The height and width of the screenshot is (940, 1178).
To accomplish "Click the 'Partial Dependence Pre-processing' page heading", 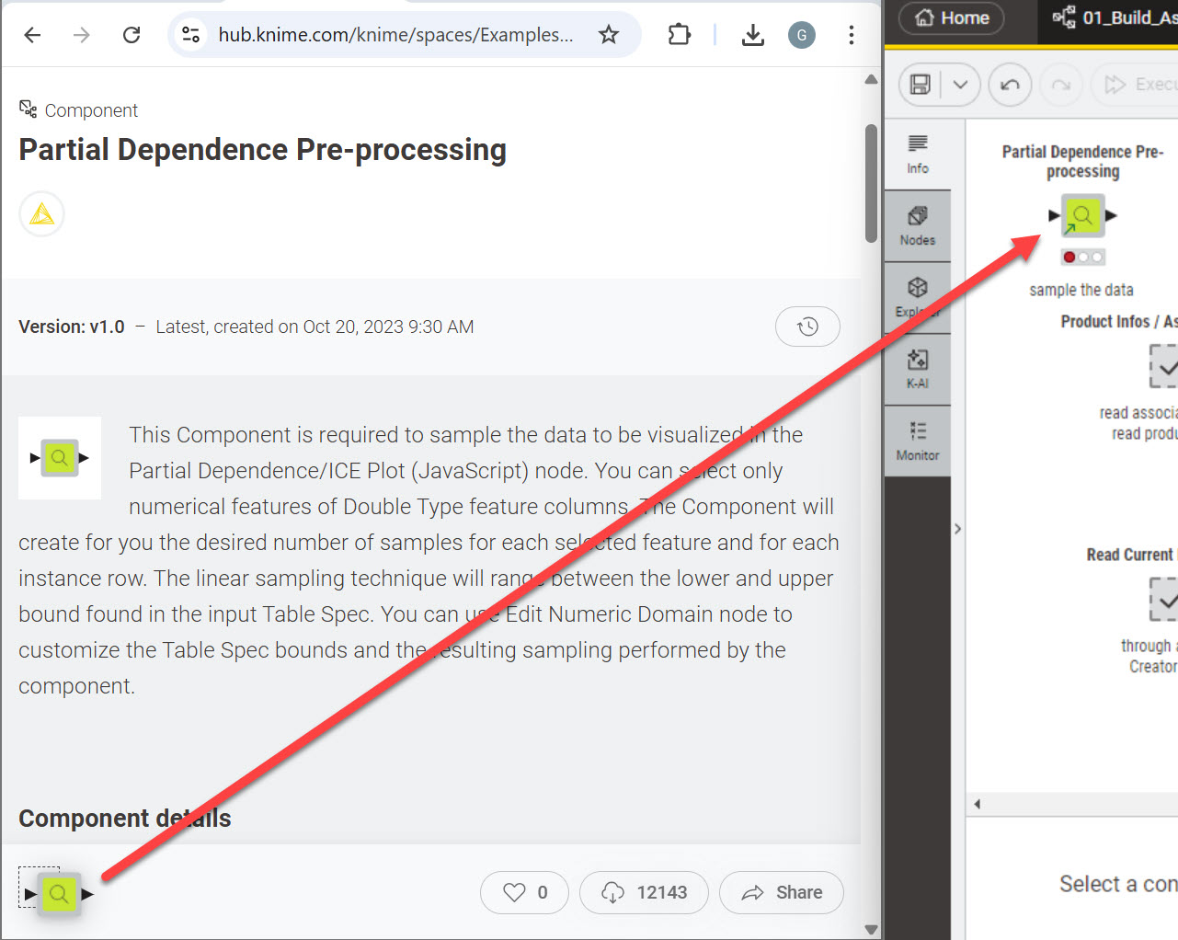I will pyautogui.click(x=263, y=150).
